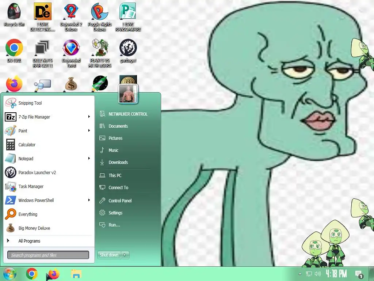This screenshot has height=281, width=374.
Task: Click the taskbar clock showing 4:18 PM
Action: click(336, 274)
